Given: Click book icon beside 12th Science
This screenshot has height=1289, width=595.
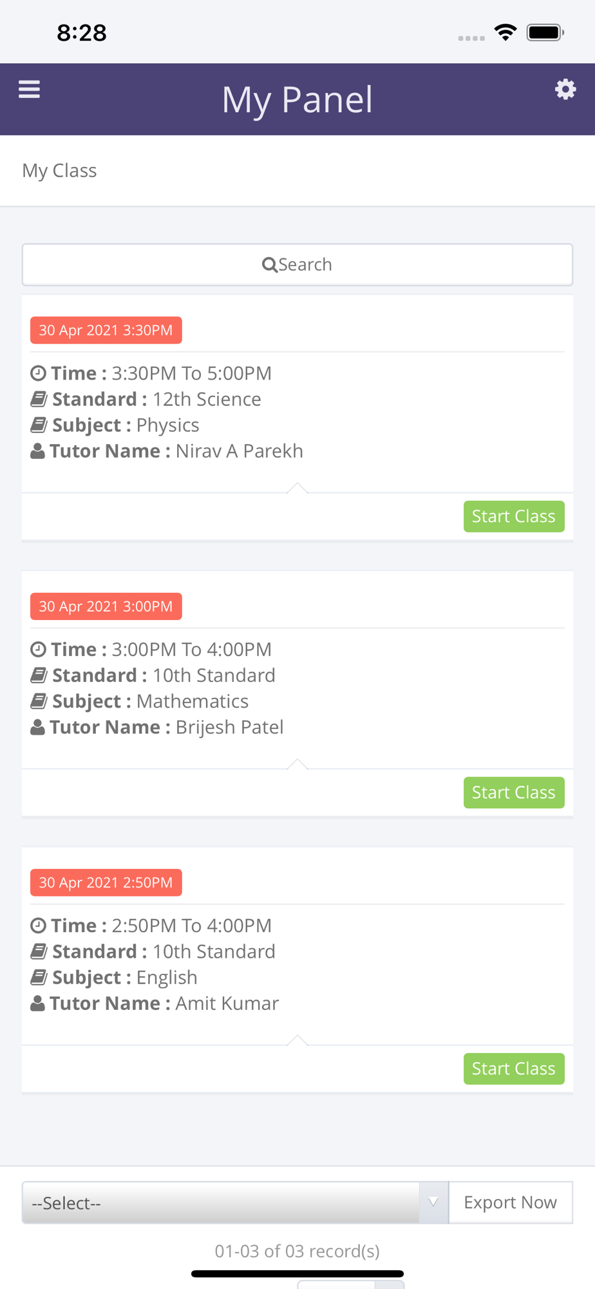Looking at the screenshot, I should (39, 400).
